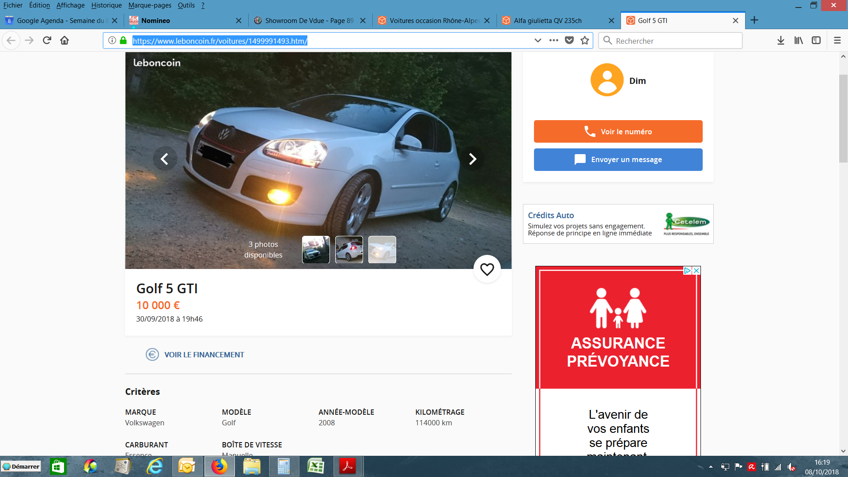This screenshot has height=477, width=848.
Task: Expand the URL bar history dropdown
Action: pyautogui.click(x=538, y=40)
